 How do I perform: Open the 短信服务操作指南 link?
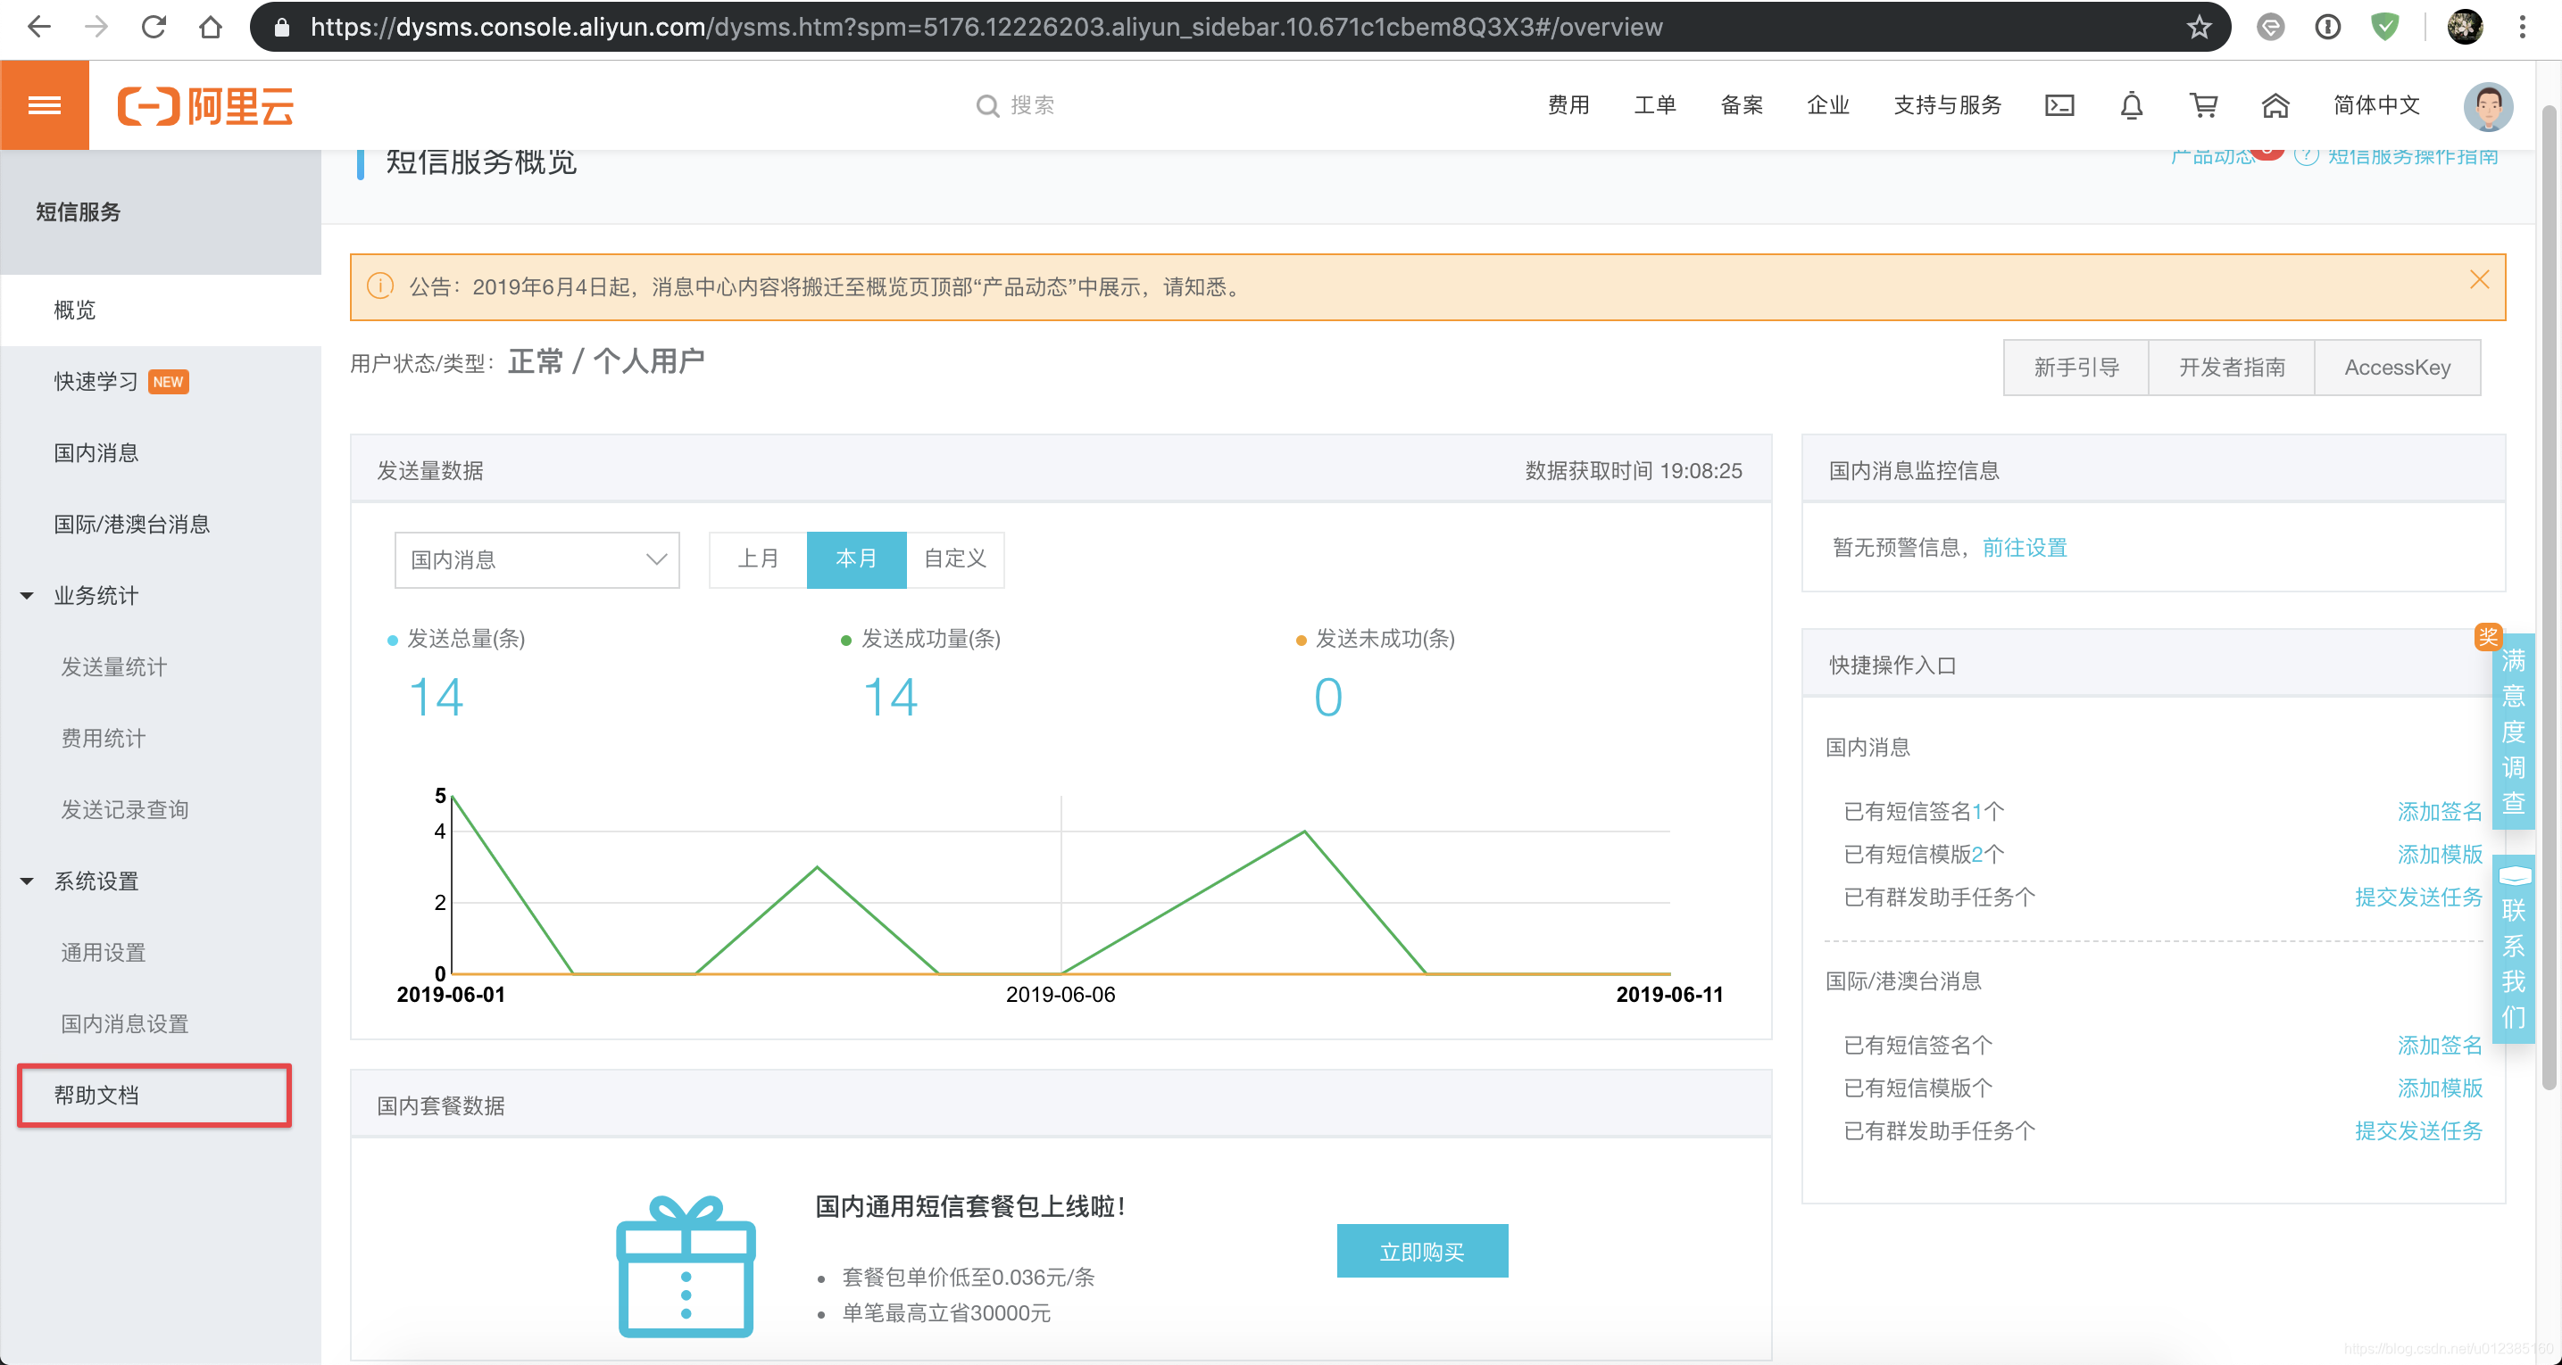coord(2413,157)
